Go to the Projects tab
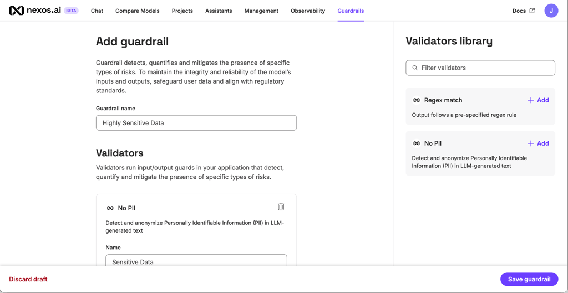 coord(182,11)
